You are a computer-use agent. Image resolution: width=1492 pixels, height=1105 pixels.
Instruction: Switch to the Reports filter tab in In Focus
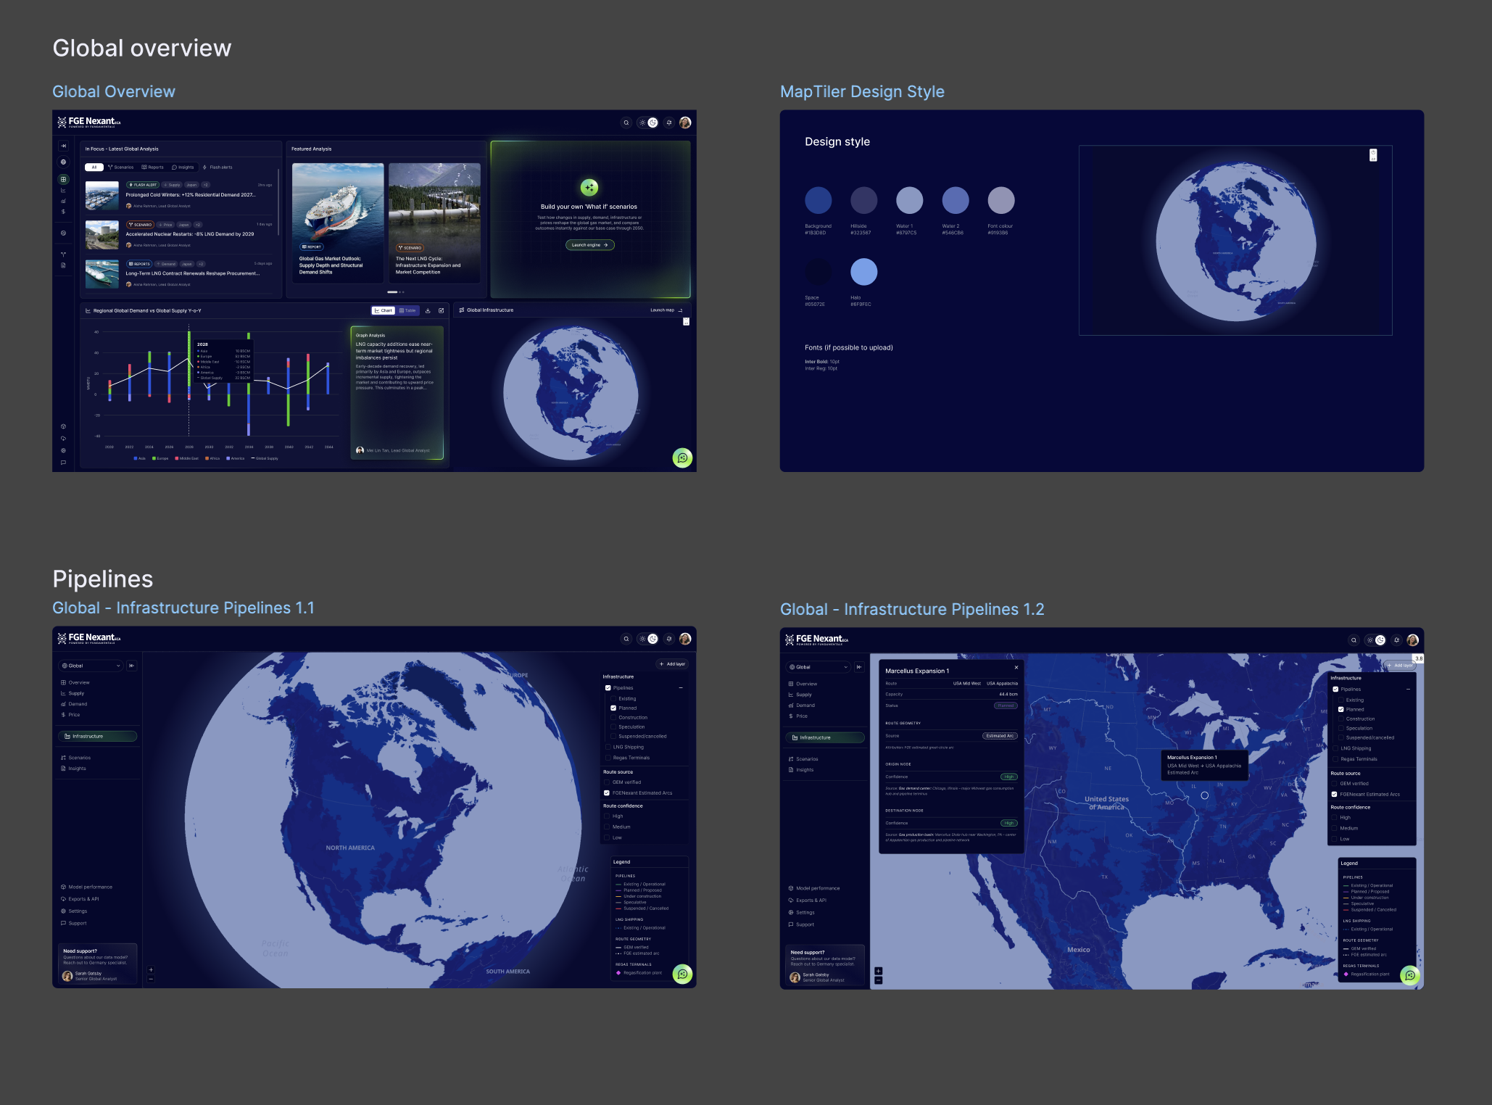(153, 167)
